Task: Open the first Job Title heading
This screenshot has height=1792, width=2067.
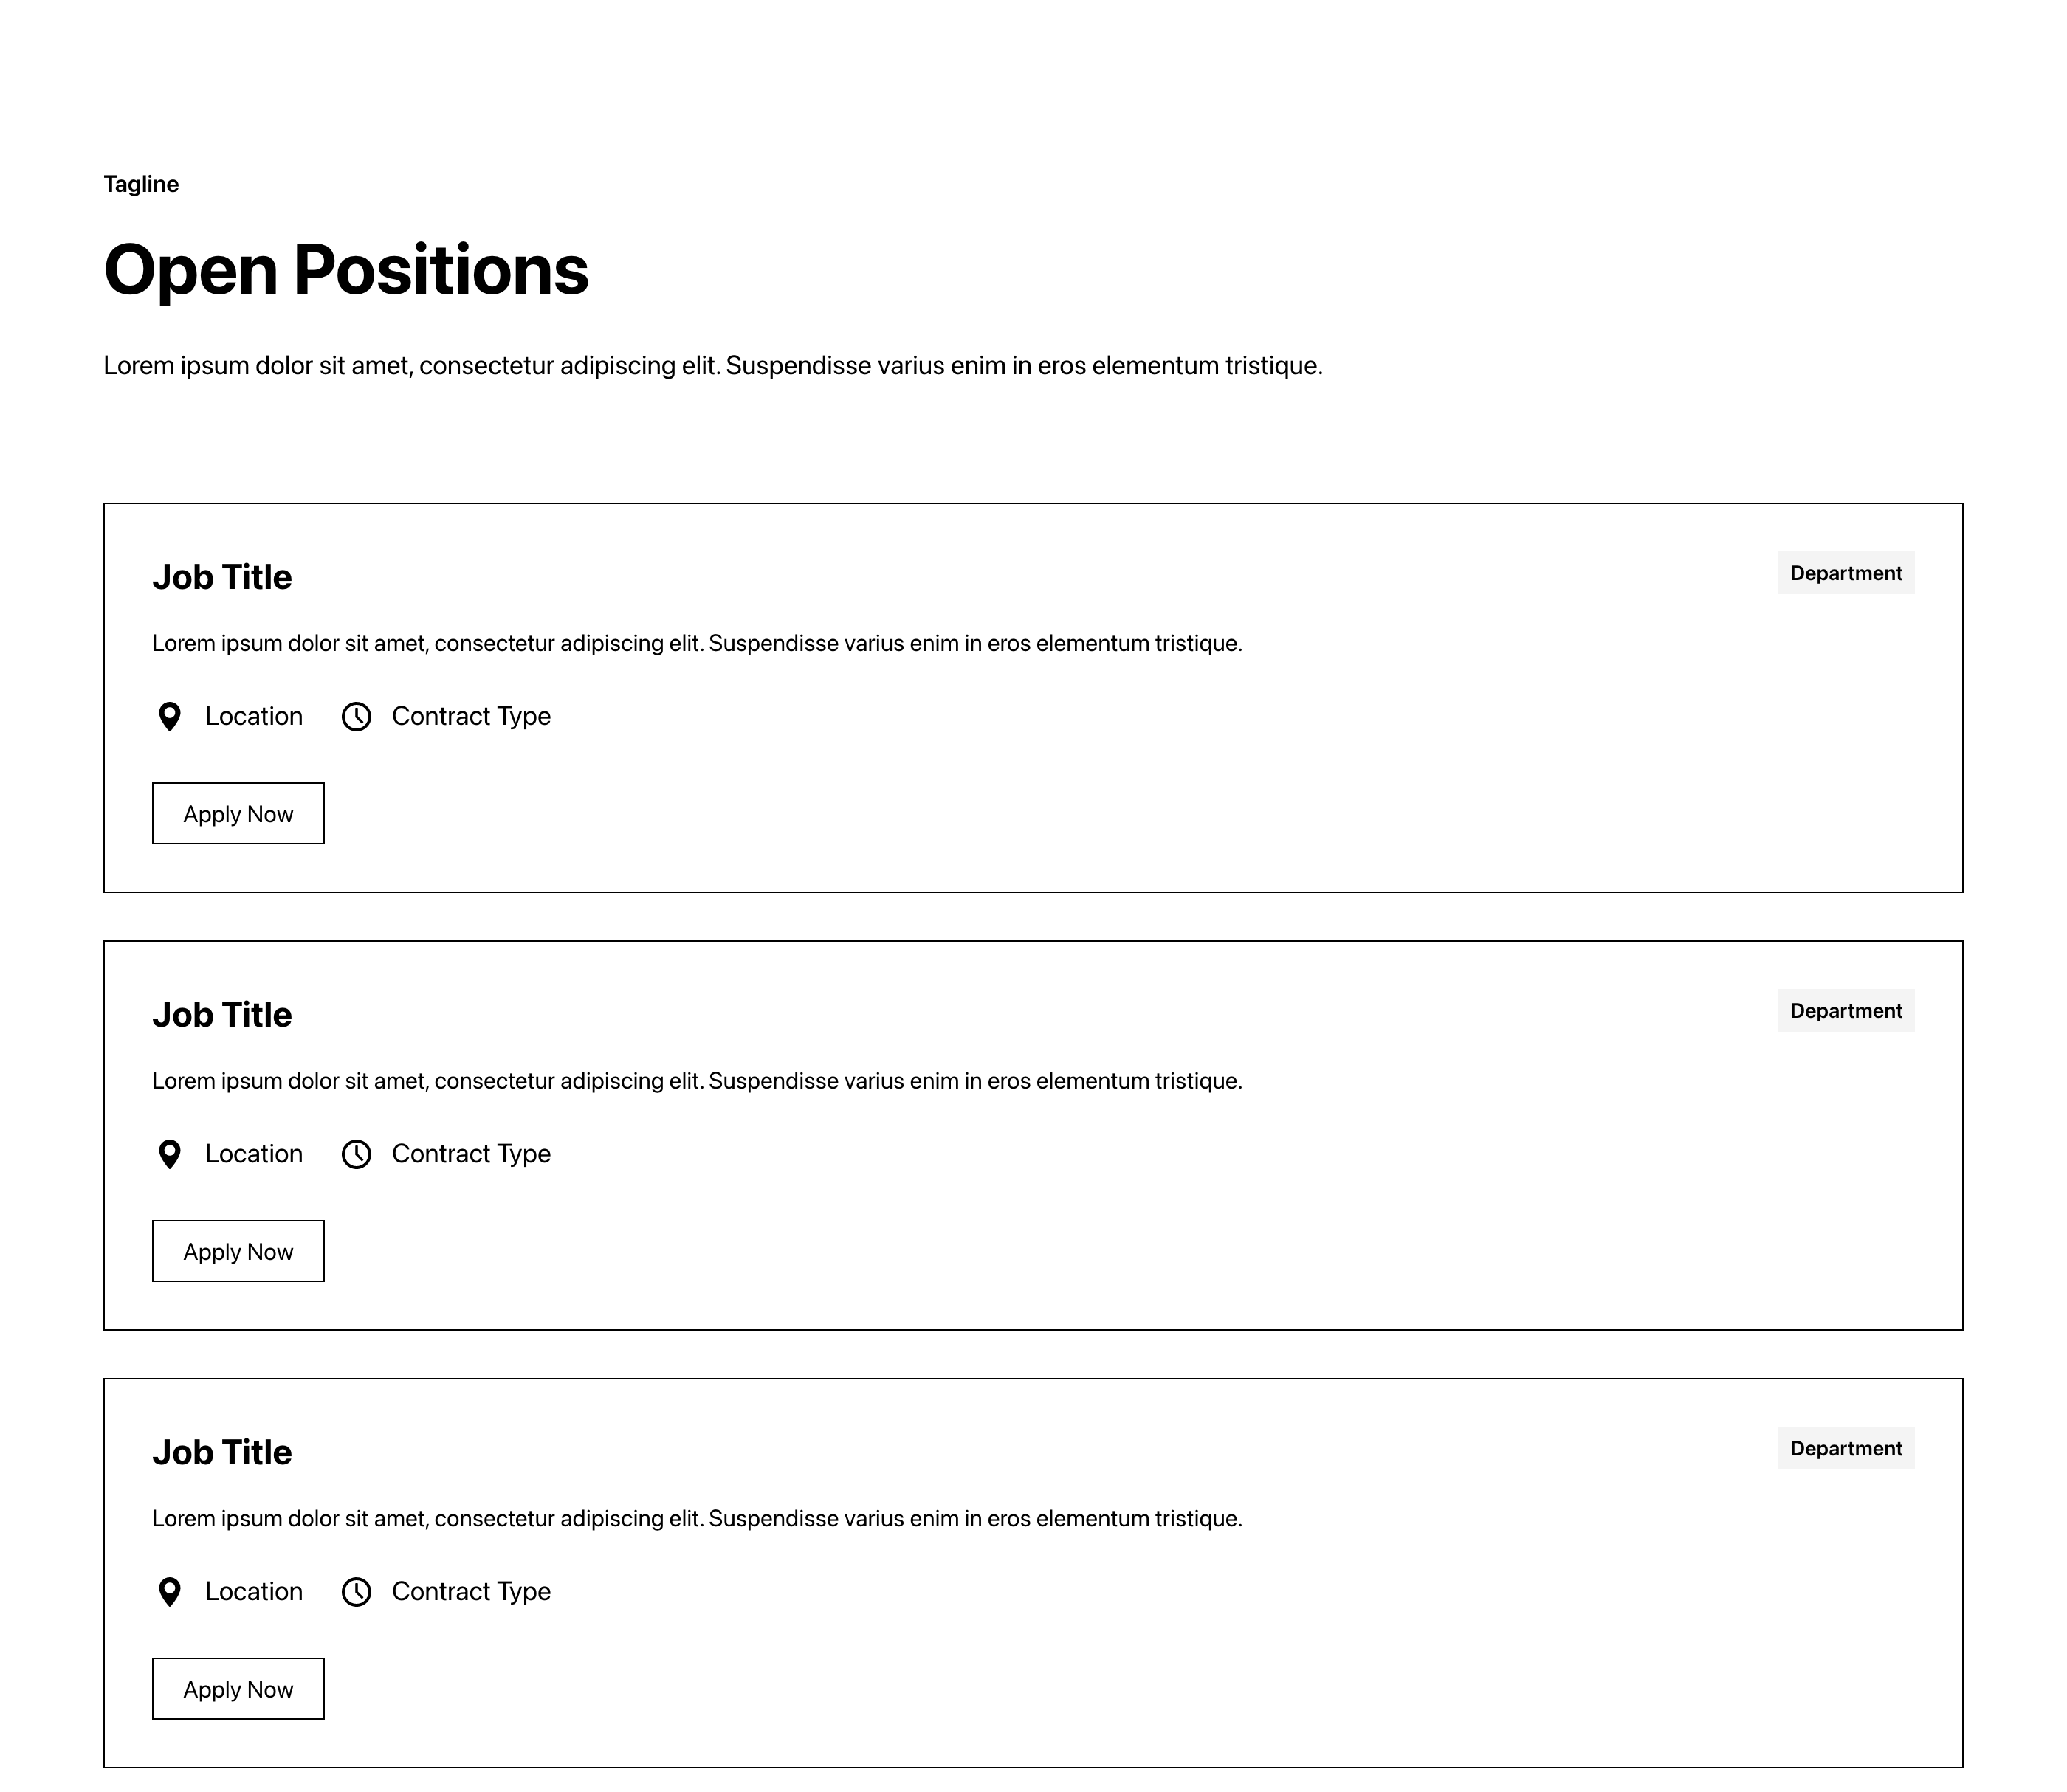Action: tap(222, 577)
